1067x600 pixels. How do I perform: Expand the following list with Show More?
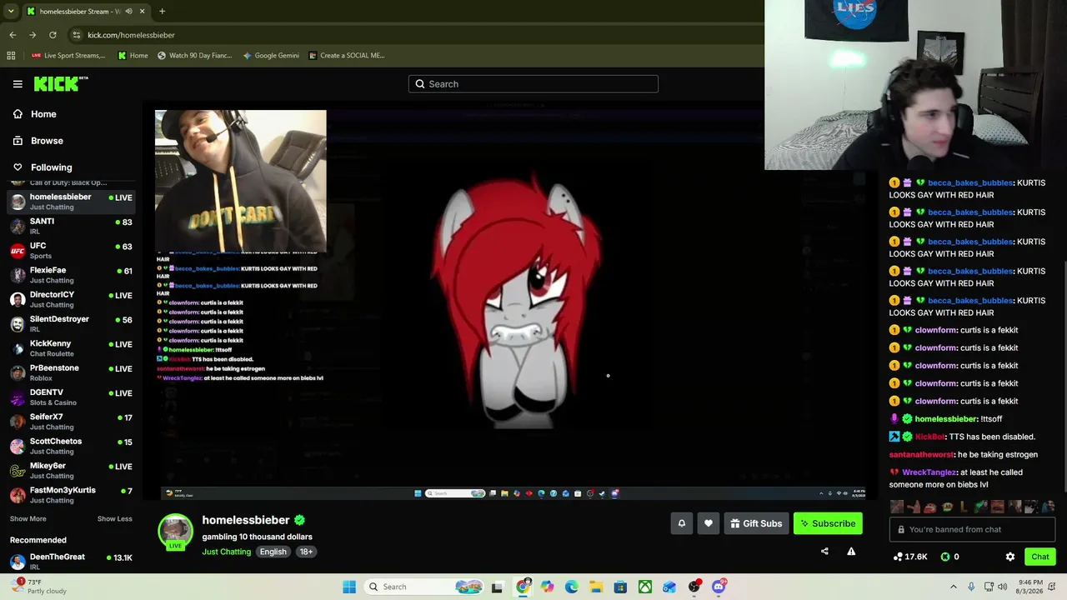click(28, 519)
